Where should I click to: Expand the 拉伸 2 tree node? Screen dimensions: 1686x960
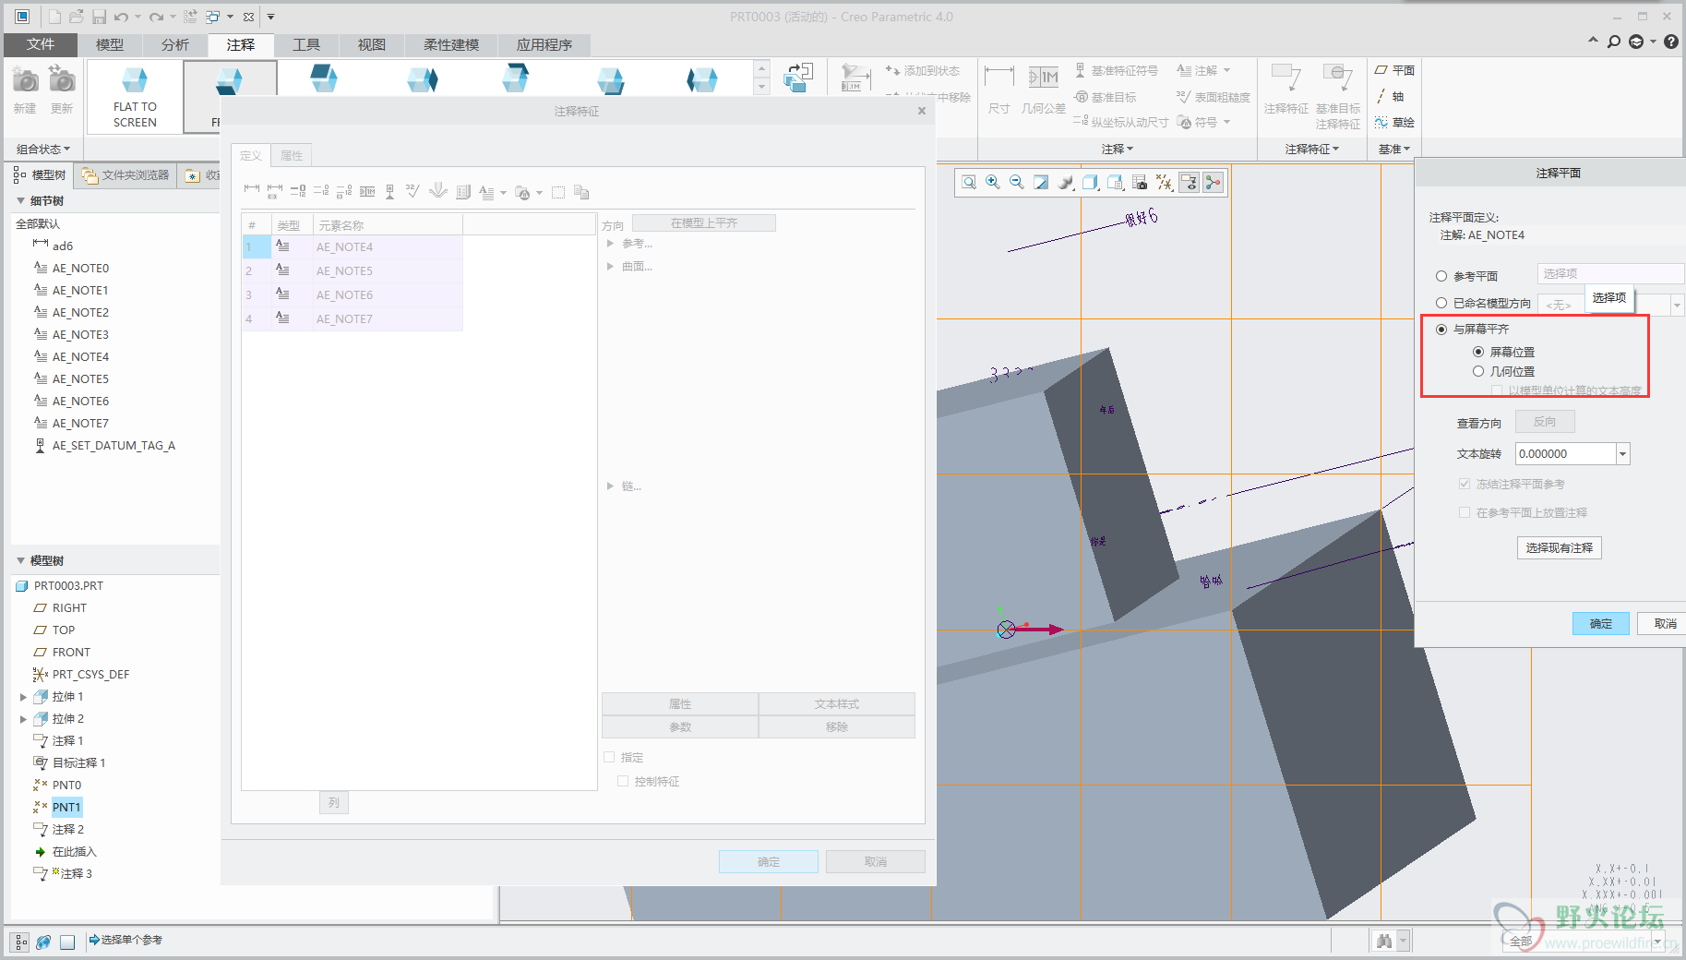23,719
